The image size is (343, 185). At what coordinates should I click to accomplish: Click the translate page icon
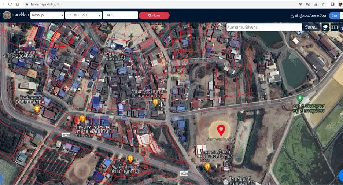point(308,4)
